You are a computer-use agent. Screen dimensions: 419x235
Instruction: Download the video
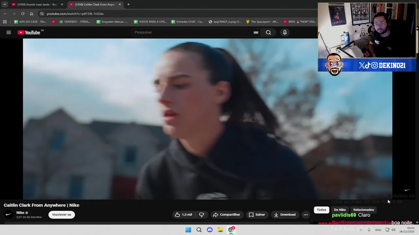pyautogui.click(x=285, y=214)
